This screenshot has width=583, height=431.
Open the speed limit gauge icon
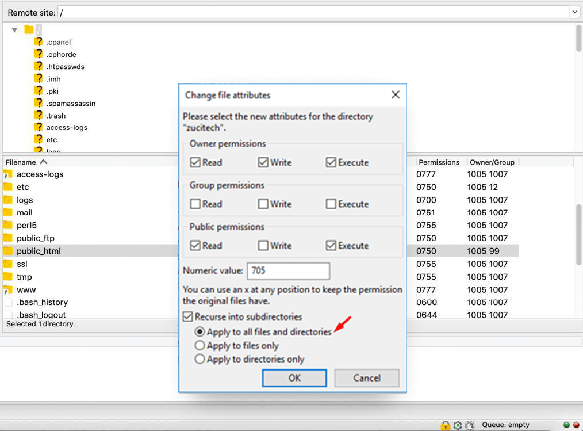pos(470,425)
